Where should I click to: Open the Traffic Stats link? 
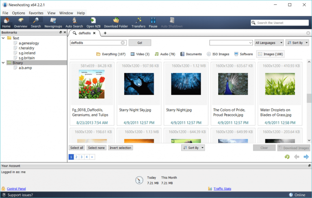click(222, 189)
